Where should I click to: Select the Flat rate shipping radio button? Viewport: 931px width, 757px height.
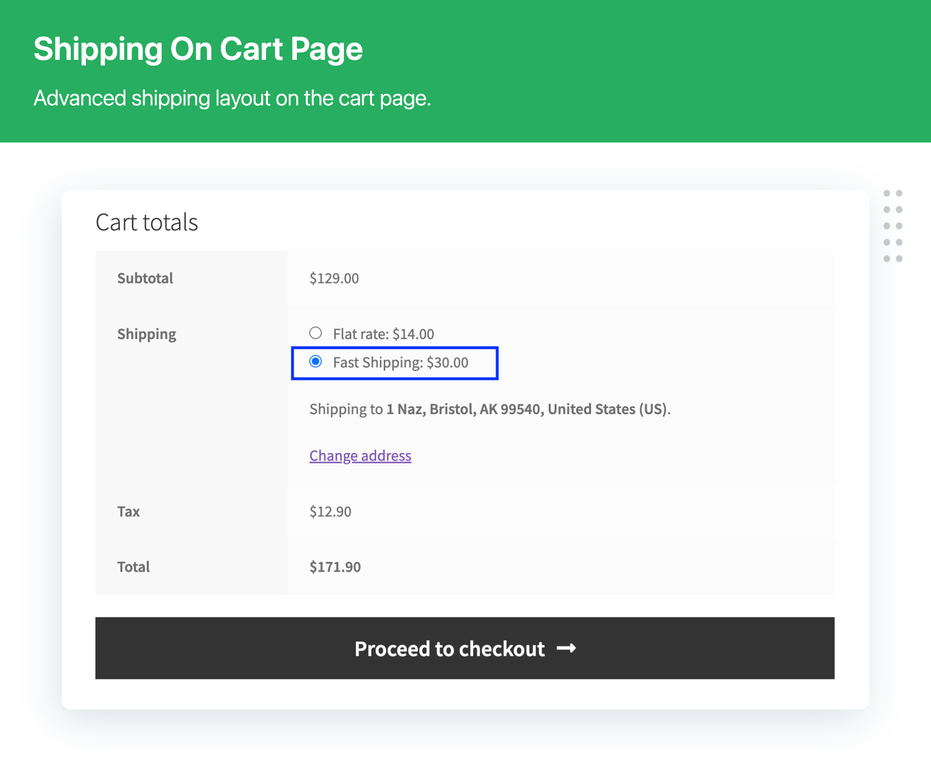(x=315, y=333)
